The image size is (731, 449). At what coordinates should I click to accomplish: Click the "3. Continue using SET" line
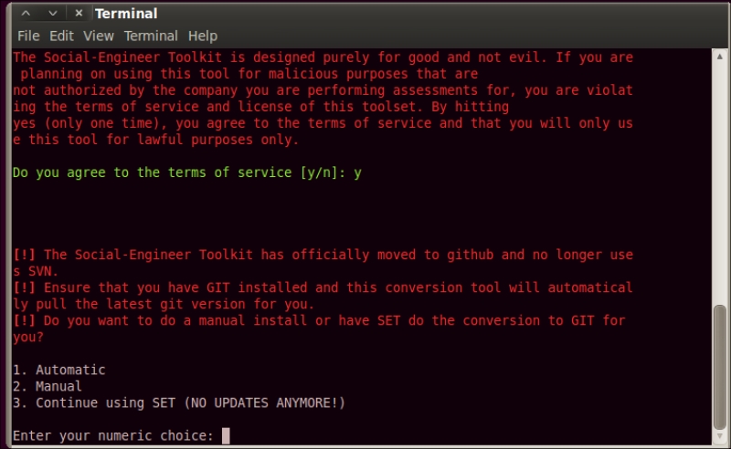179,402
